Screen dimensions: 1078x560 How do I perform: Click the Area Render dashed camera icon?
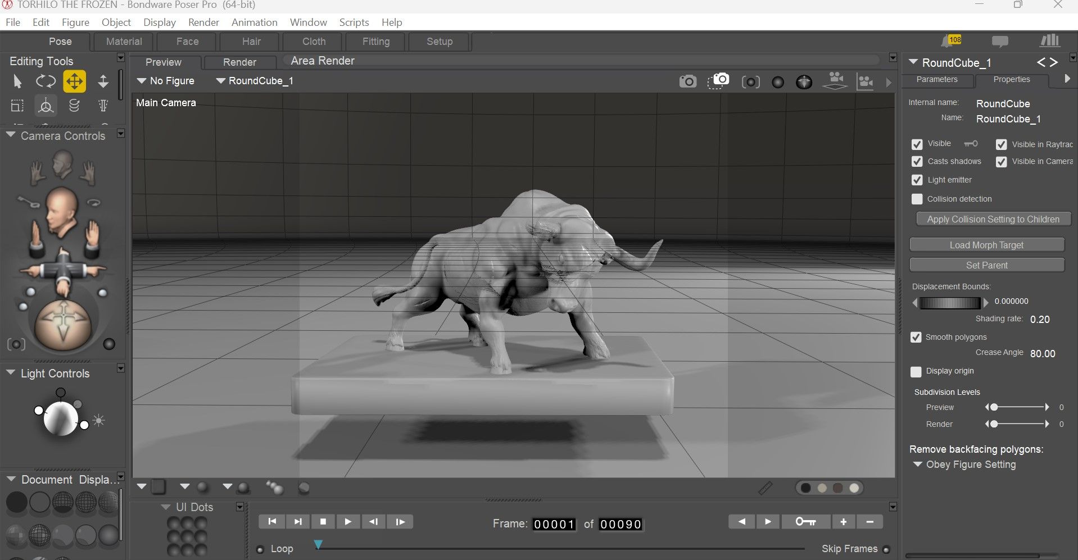pos(718,81)
